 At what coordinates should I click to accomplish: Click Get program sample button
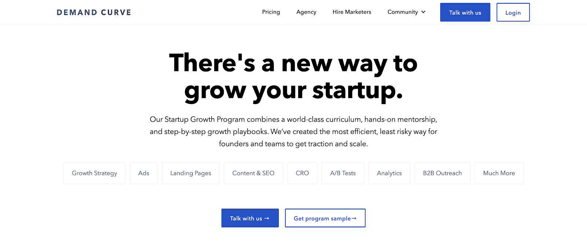coord(325,218)
